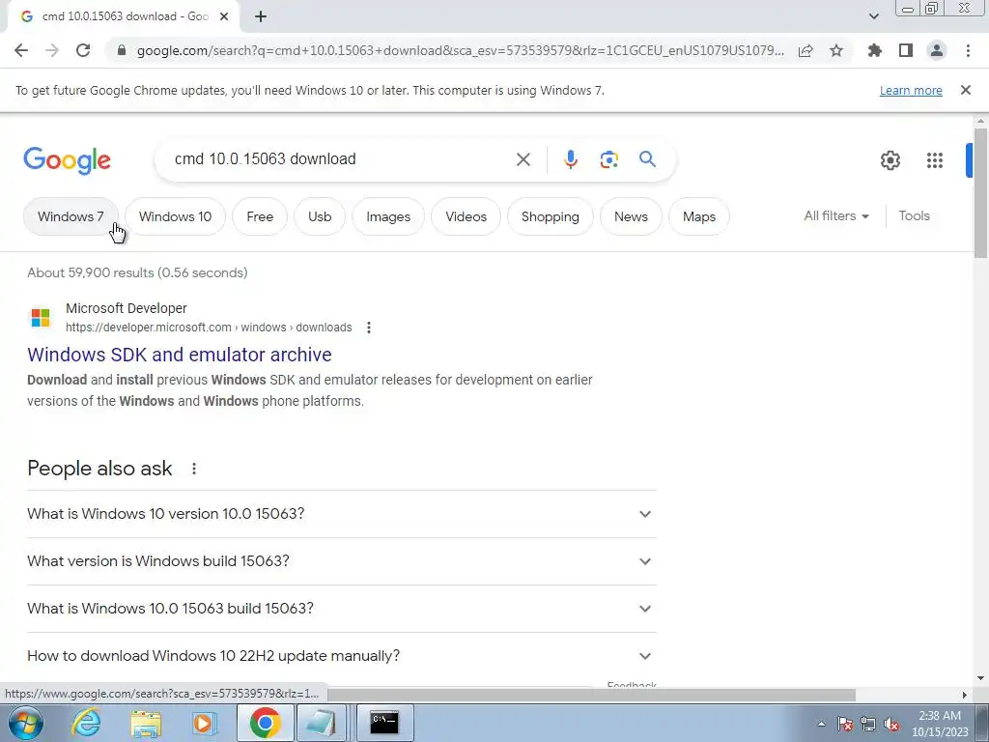Open the Windows Start menu
The width and height of the screenshot is (989, 742).
(25, 723)
